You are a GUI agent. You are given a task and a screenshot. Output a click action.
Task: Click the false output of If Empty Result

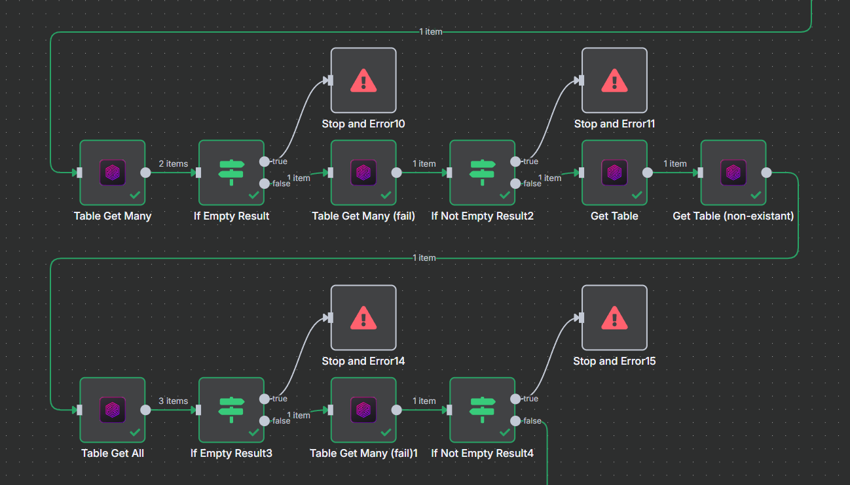pyautogui.click(x=264, y=184)
